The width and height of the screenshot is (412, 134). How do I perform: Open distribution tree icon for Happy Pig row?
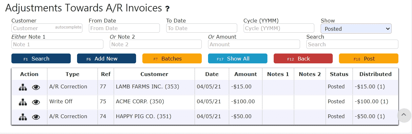[23, 117]
